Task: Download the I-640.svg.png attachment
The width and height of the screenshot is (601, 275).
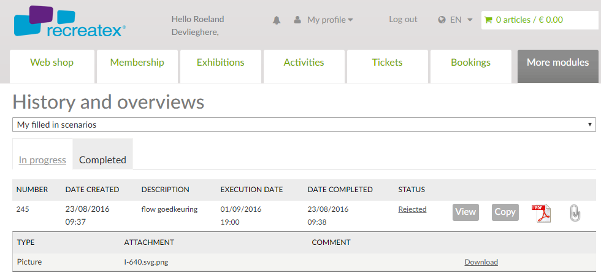Action: (x=481, y=262)
